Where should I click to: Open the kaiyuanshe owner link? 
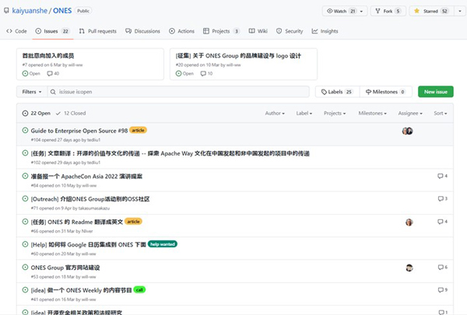click(x=30, y=11)
